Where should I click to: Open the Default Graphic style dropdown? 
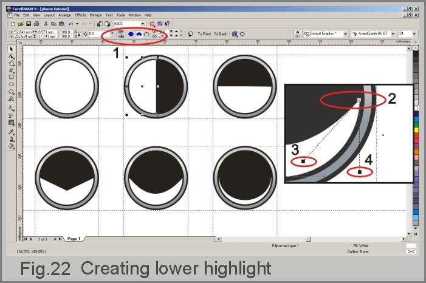(x=345, y=34)
